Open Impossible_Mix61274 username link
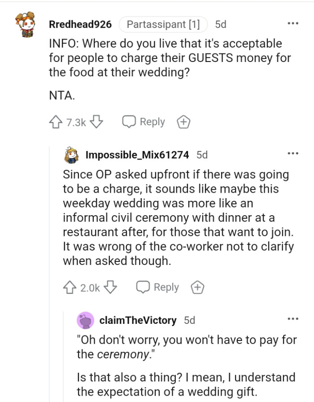Screen dimensions: 314x402 click(137, 155)
